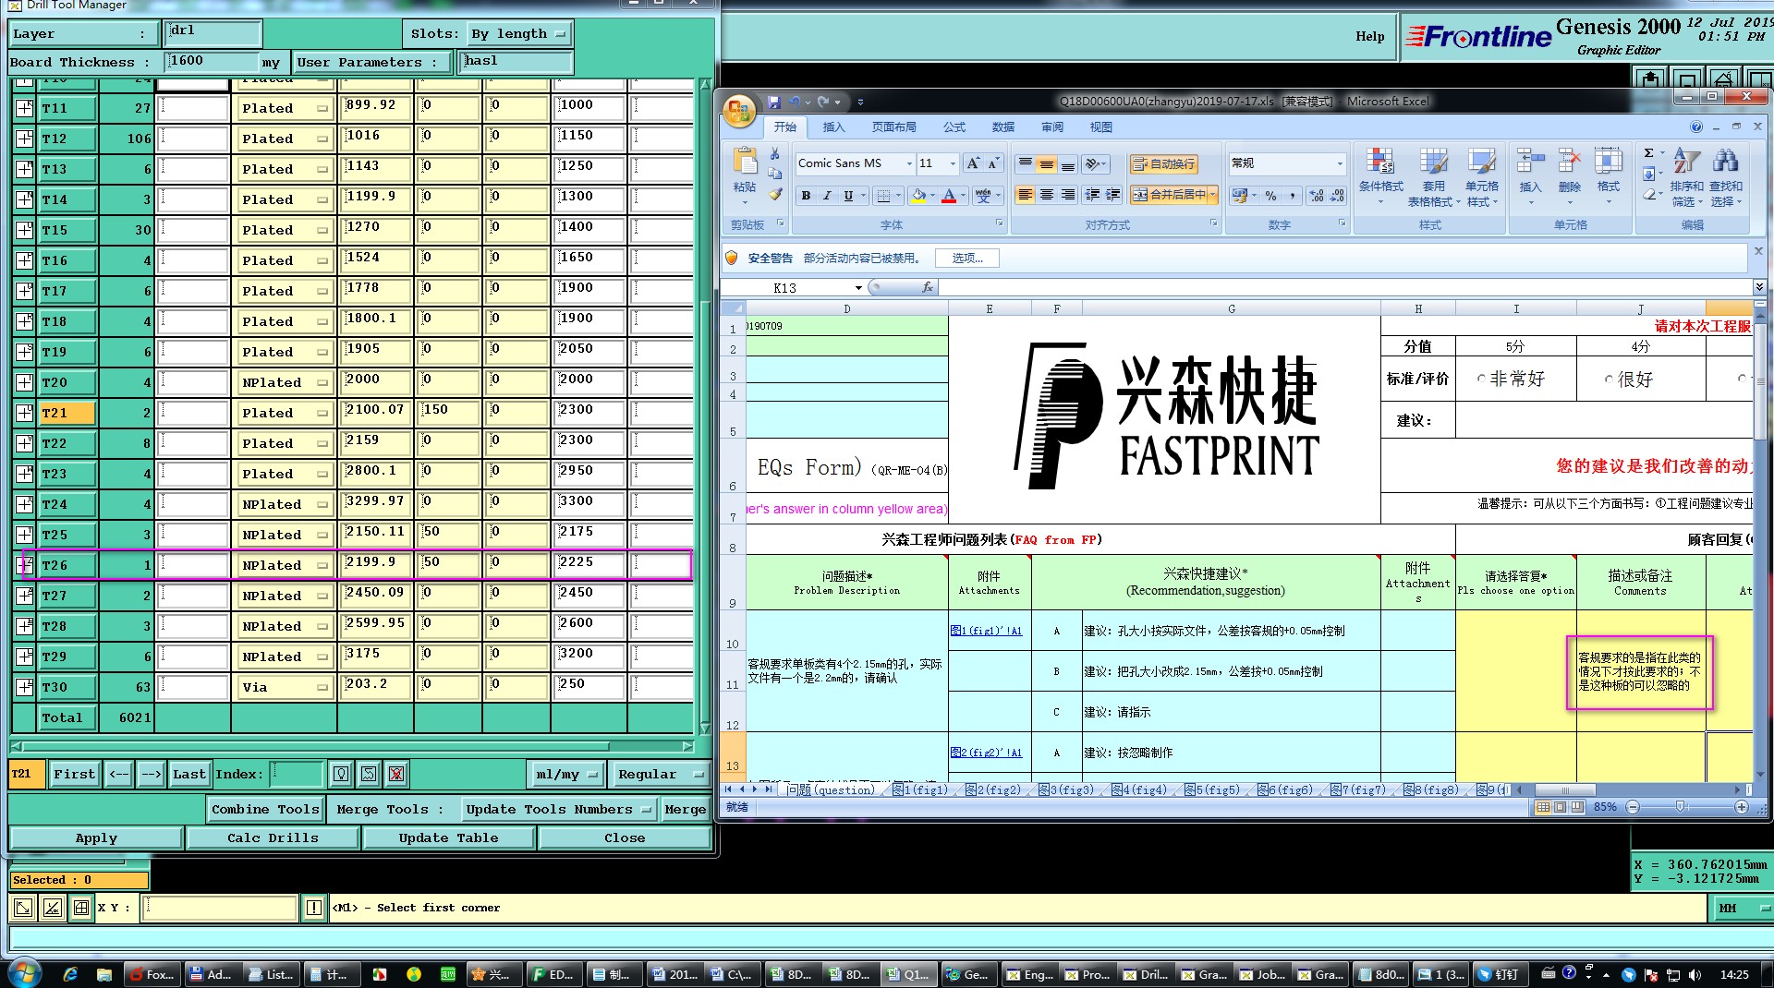The width and height of the screenshot is (1774, 988).
Task: Expand tool row T26
Action: tap(25, 565)
